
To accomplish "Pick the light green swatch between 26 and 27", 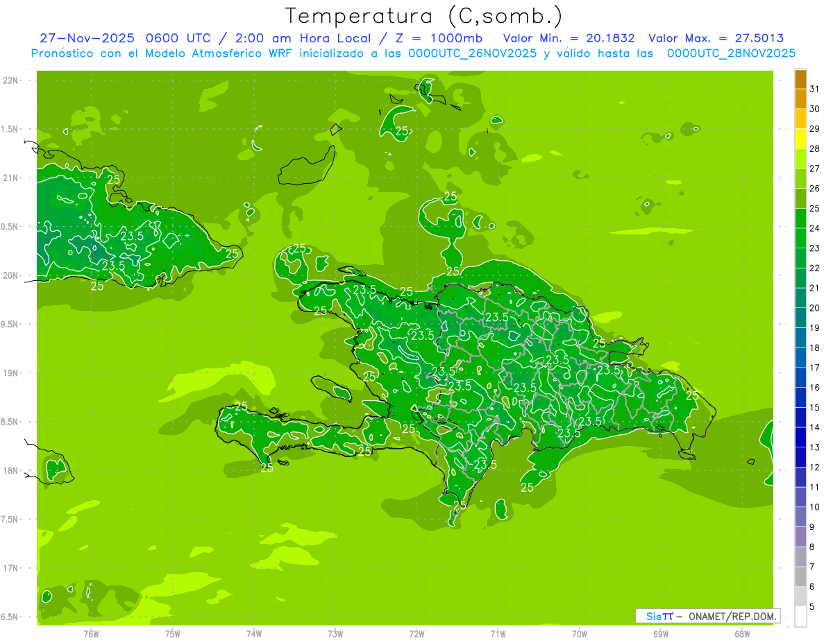I will pyautogui.click(x=801, y=178).
